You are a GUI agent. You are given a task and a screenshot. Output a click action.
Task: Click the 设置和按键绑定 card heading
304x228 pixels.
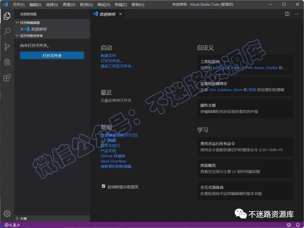point(214,83)
